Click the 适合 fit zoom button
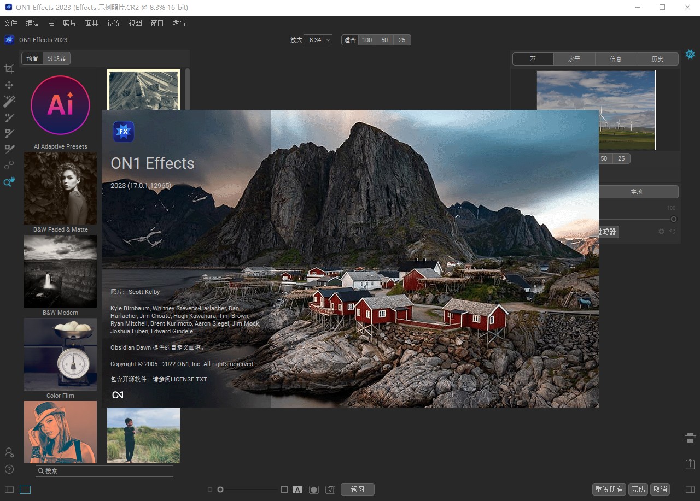 350,40
